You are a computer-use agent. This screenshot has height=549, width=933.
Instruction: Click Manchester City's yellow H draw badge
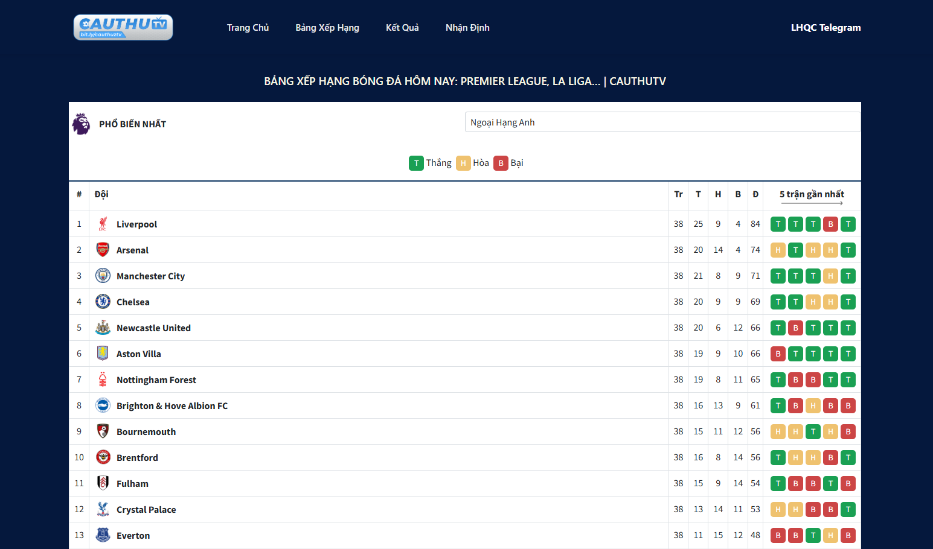click(x=830, y=276)
